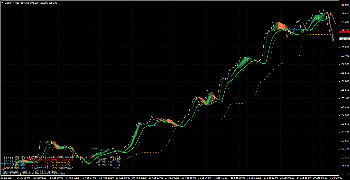The image size is (350, 180).
Task: Click the 10 Sep 08:00 time axis label
Action: point(238,178)
